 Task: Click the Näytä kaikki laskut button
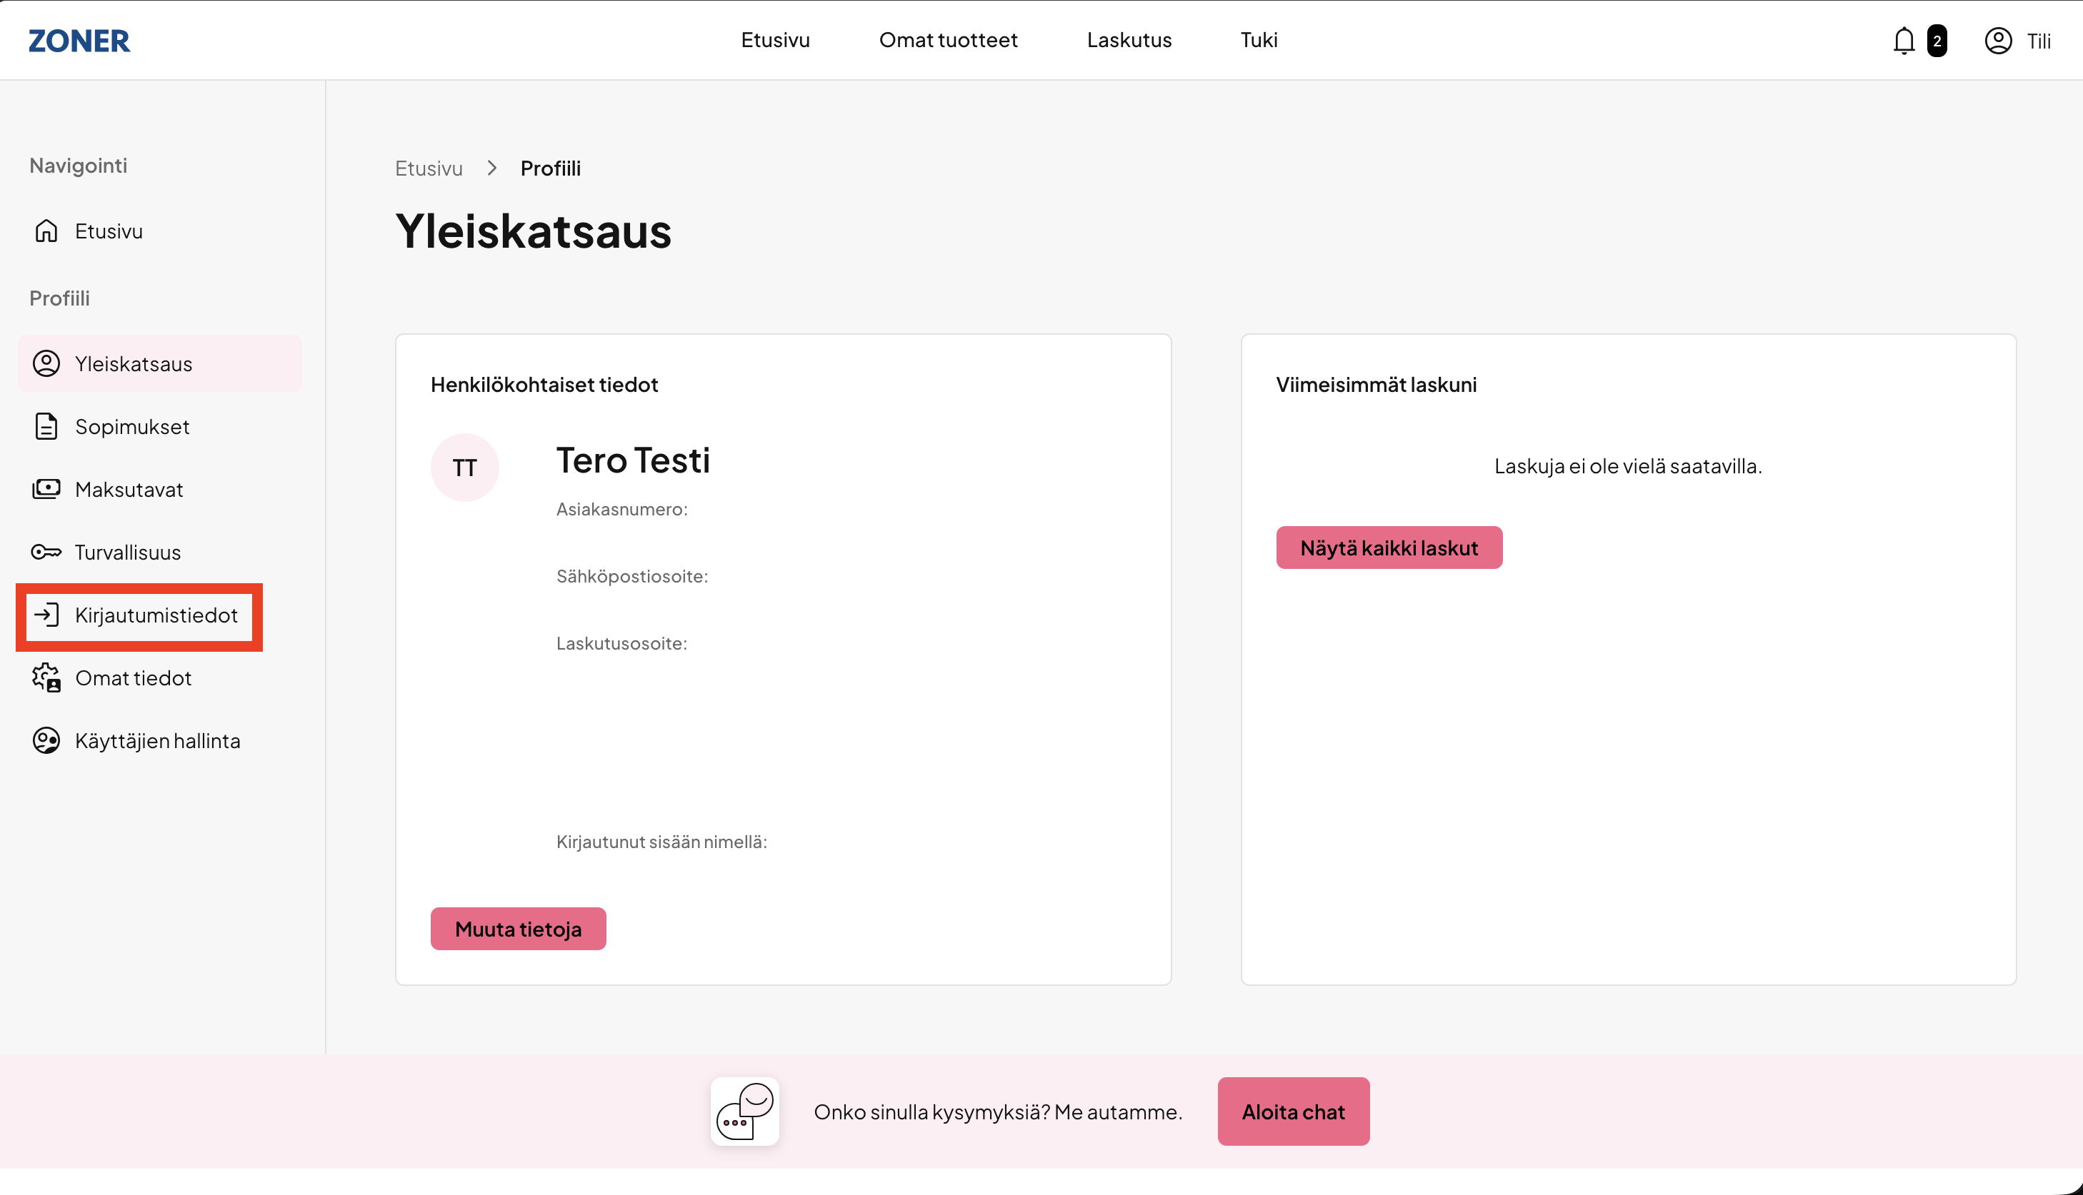click(x=1389, y=548)
